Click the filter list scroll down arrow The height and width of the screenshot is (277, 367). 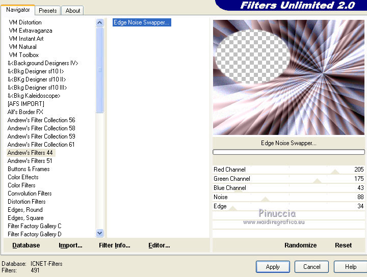tap(100, 233)
